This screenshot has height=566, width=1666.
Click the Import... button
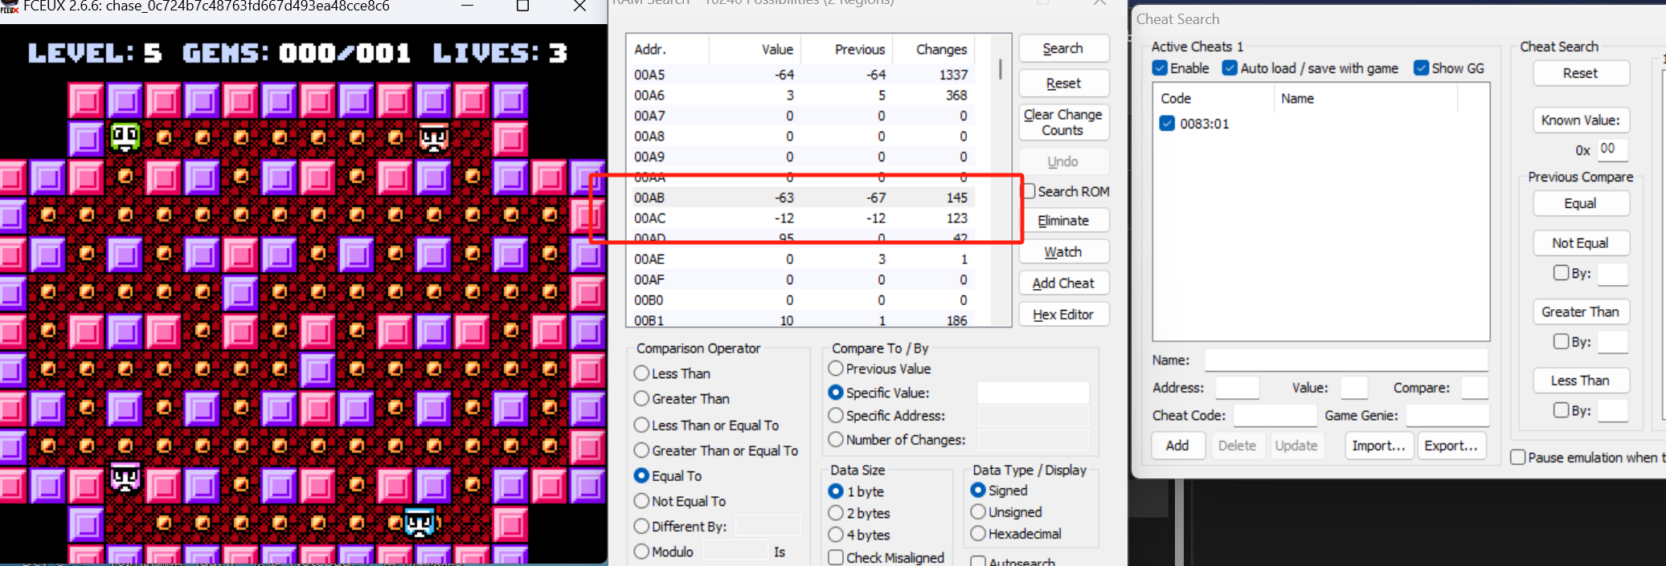tap(1379, 446)
